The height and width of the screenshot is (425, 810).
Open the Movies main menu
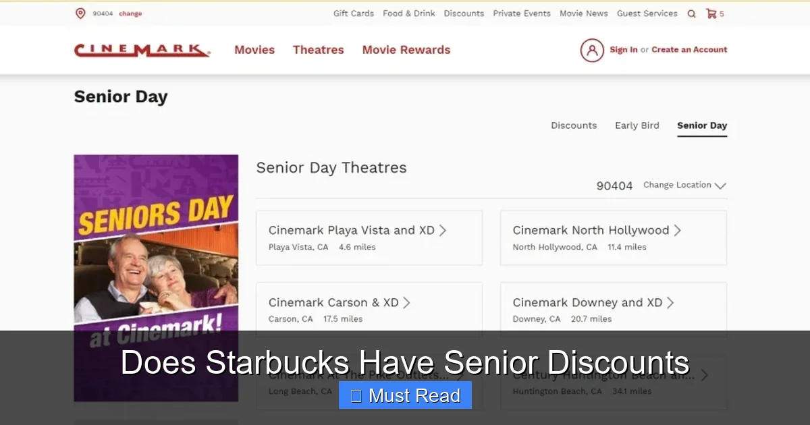[x=254, y=50]
